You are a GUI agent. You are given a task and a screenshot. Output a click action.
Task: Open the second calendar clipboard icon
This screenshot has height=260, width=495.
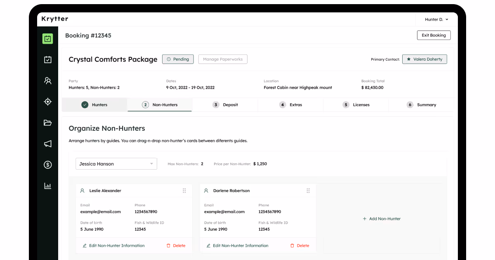[x=47, y=59]
